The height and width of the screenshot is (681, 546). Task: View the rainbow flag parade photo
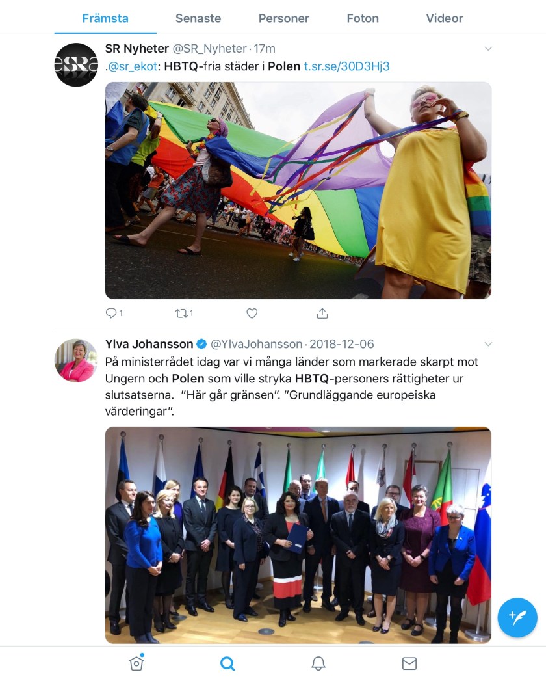point(298,190)
